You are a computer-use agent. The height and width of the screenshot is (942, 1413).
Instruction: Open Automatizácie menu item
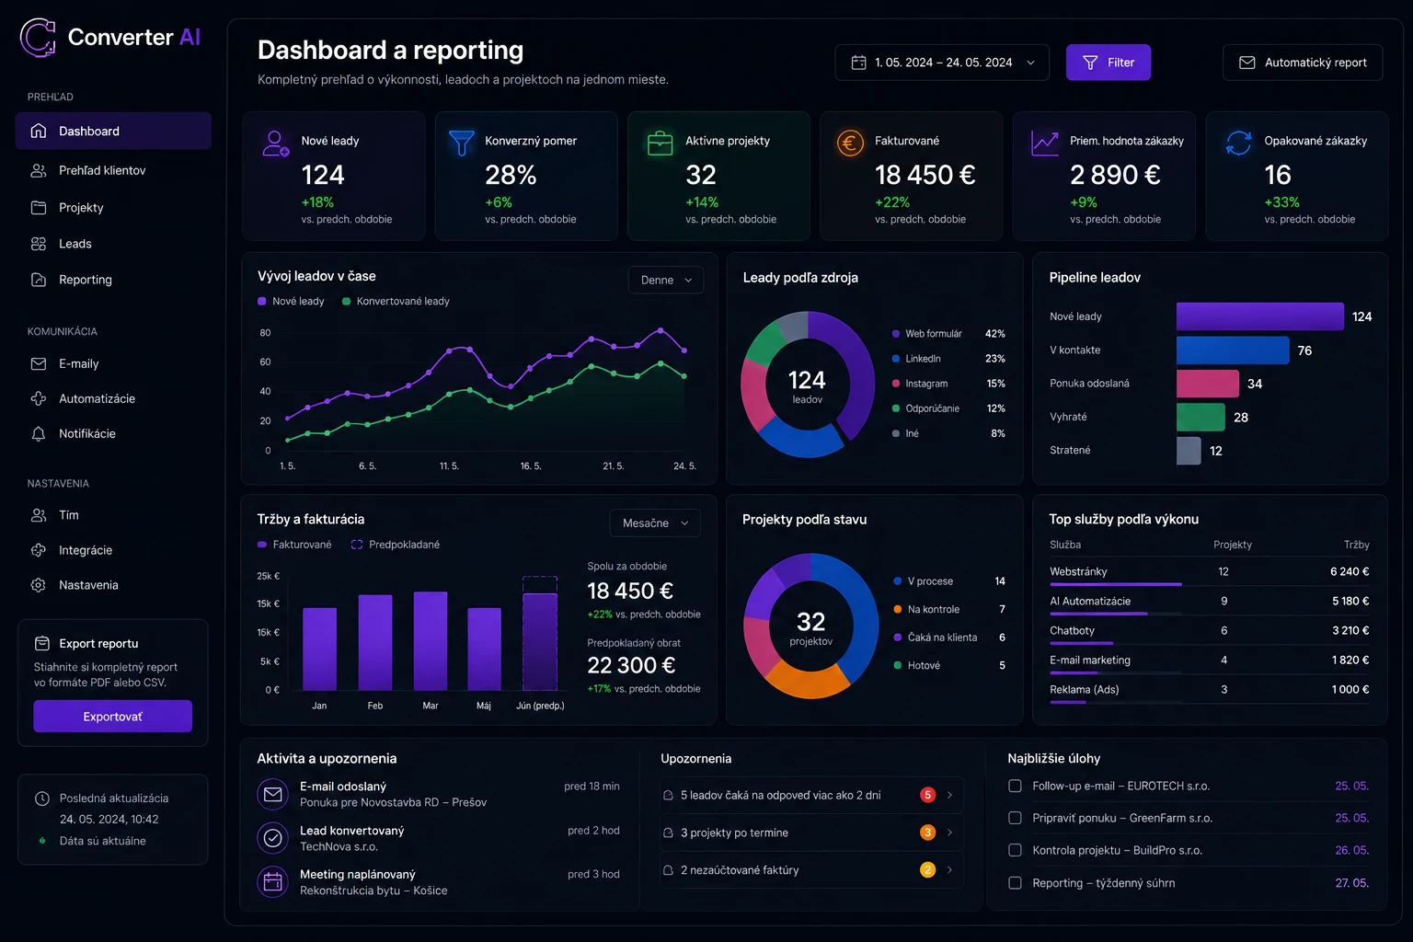point(113,398)
